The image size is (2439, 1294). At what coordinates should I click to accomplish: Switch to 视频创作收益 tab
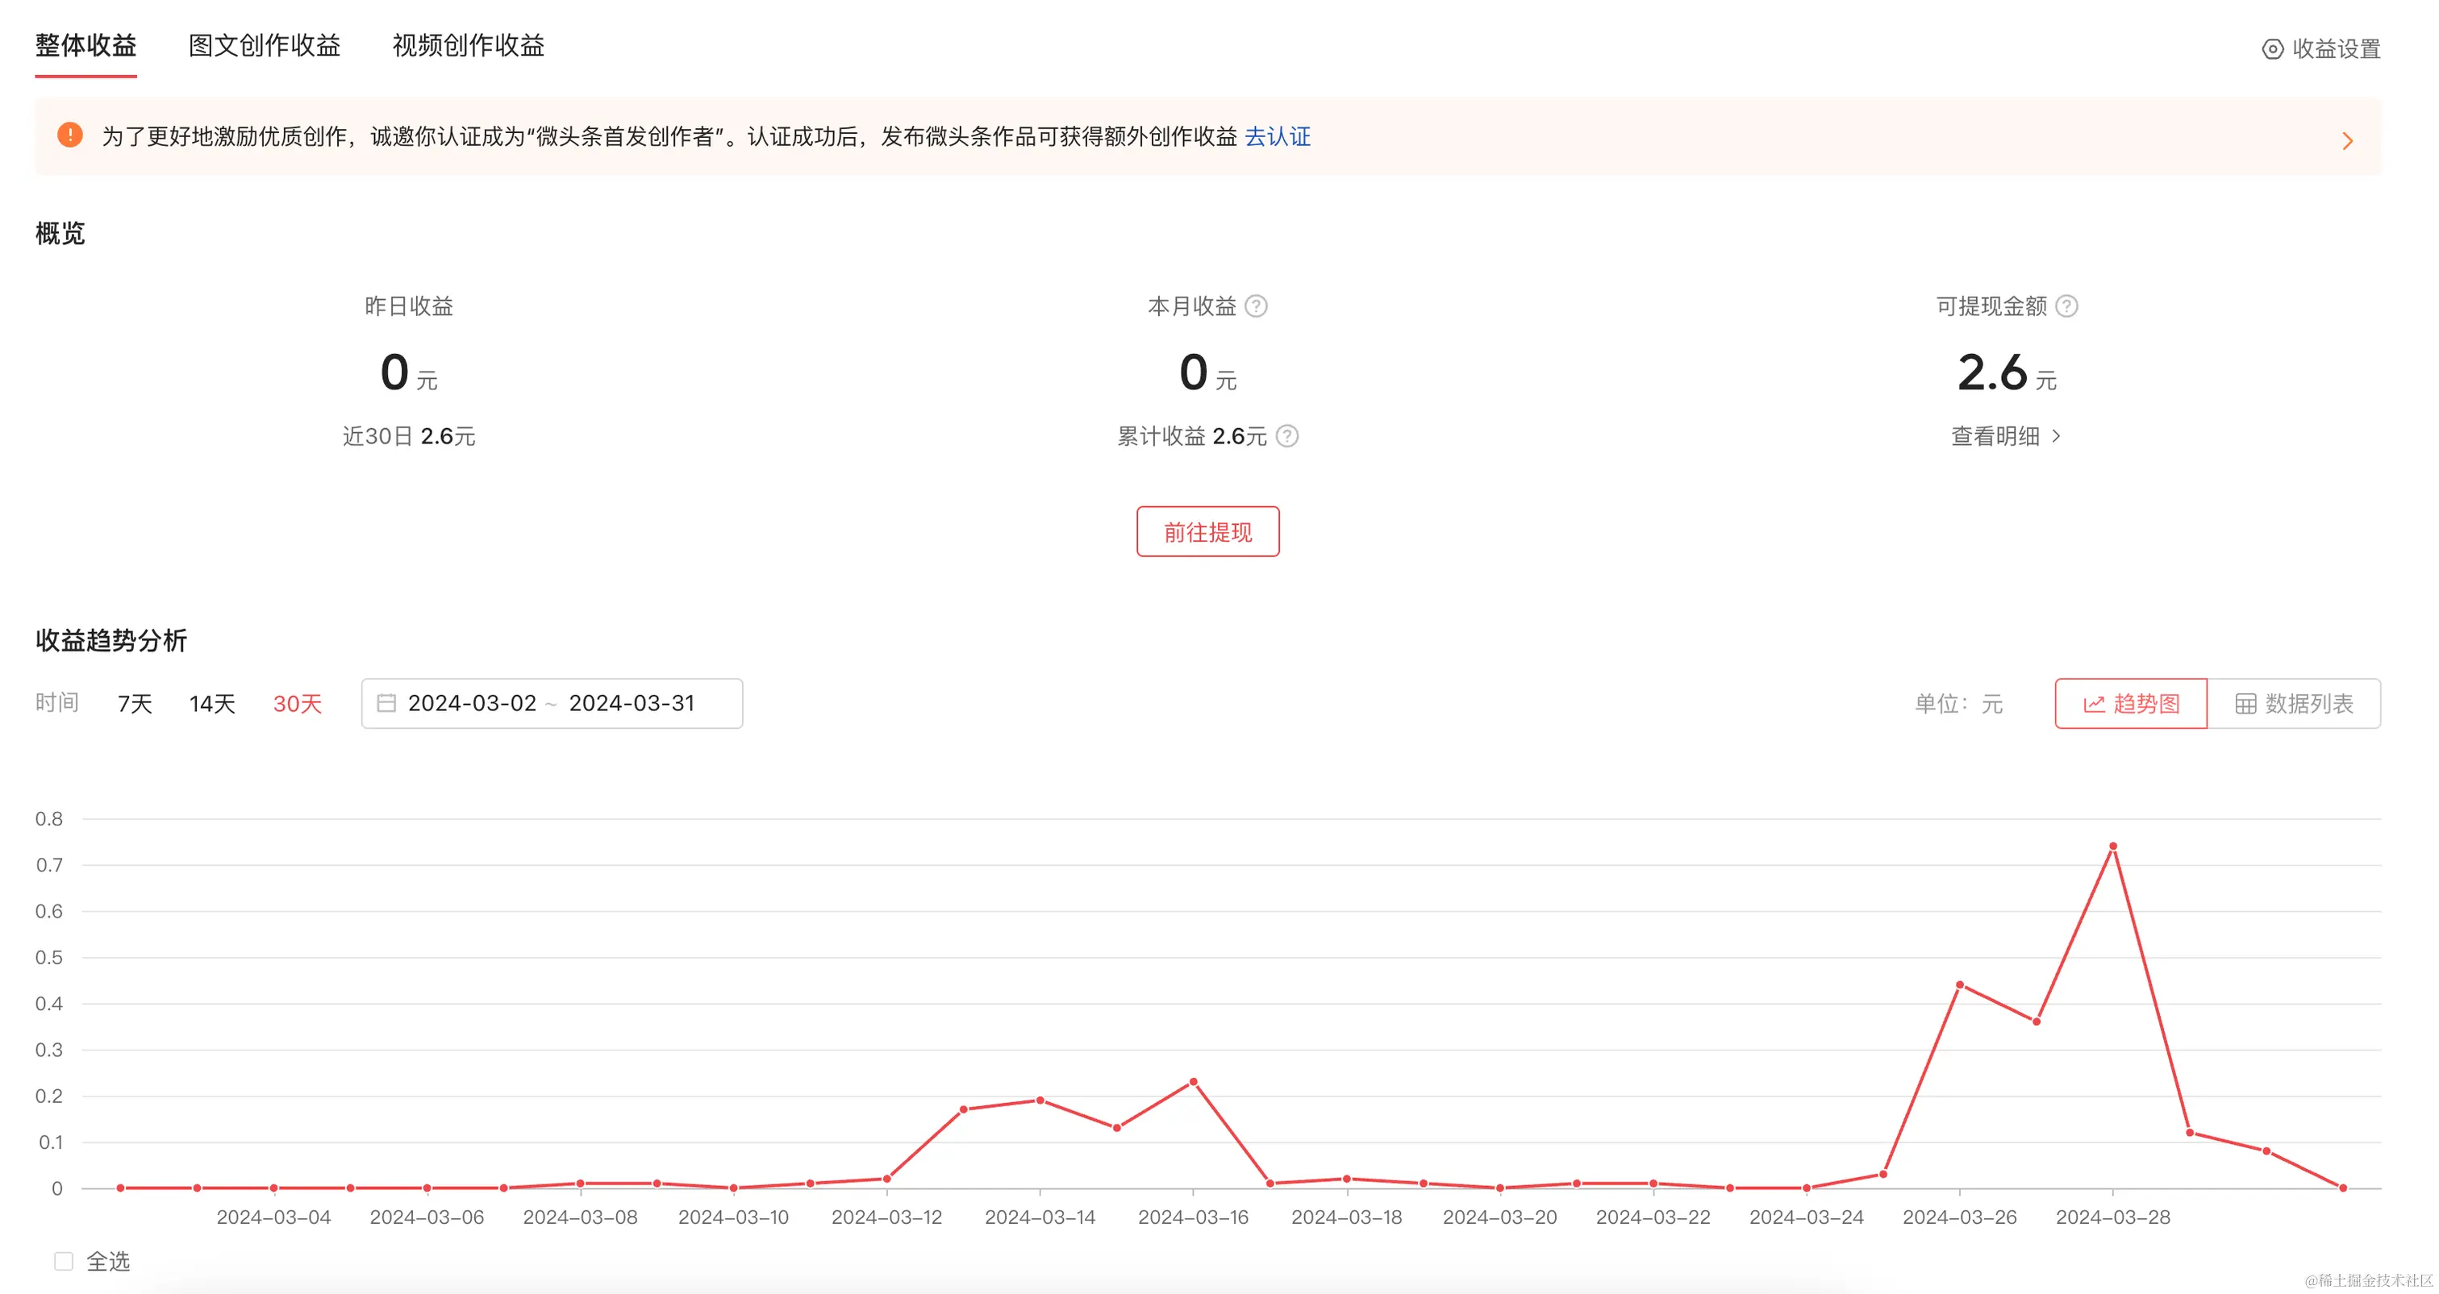[468, 45]
